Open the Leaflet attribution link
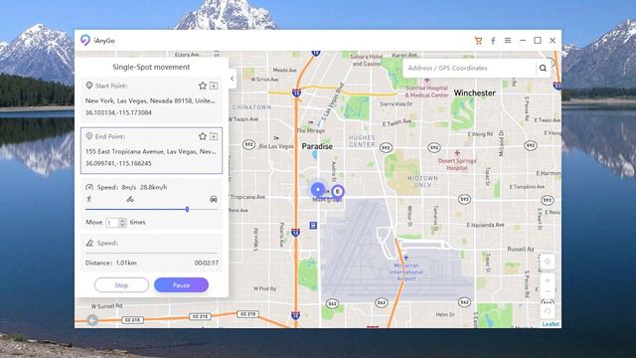Screen dimensions: 636x358 [x=551, y=324]
